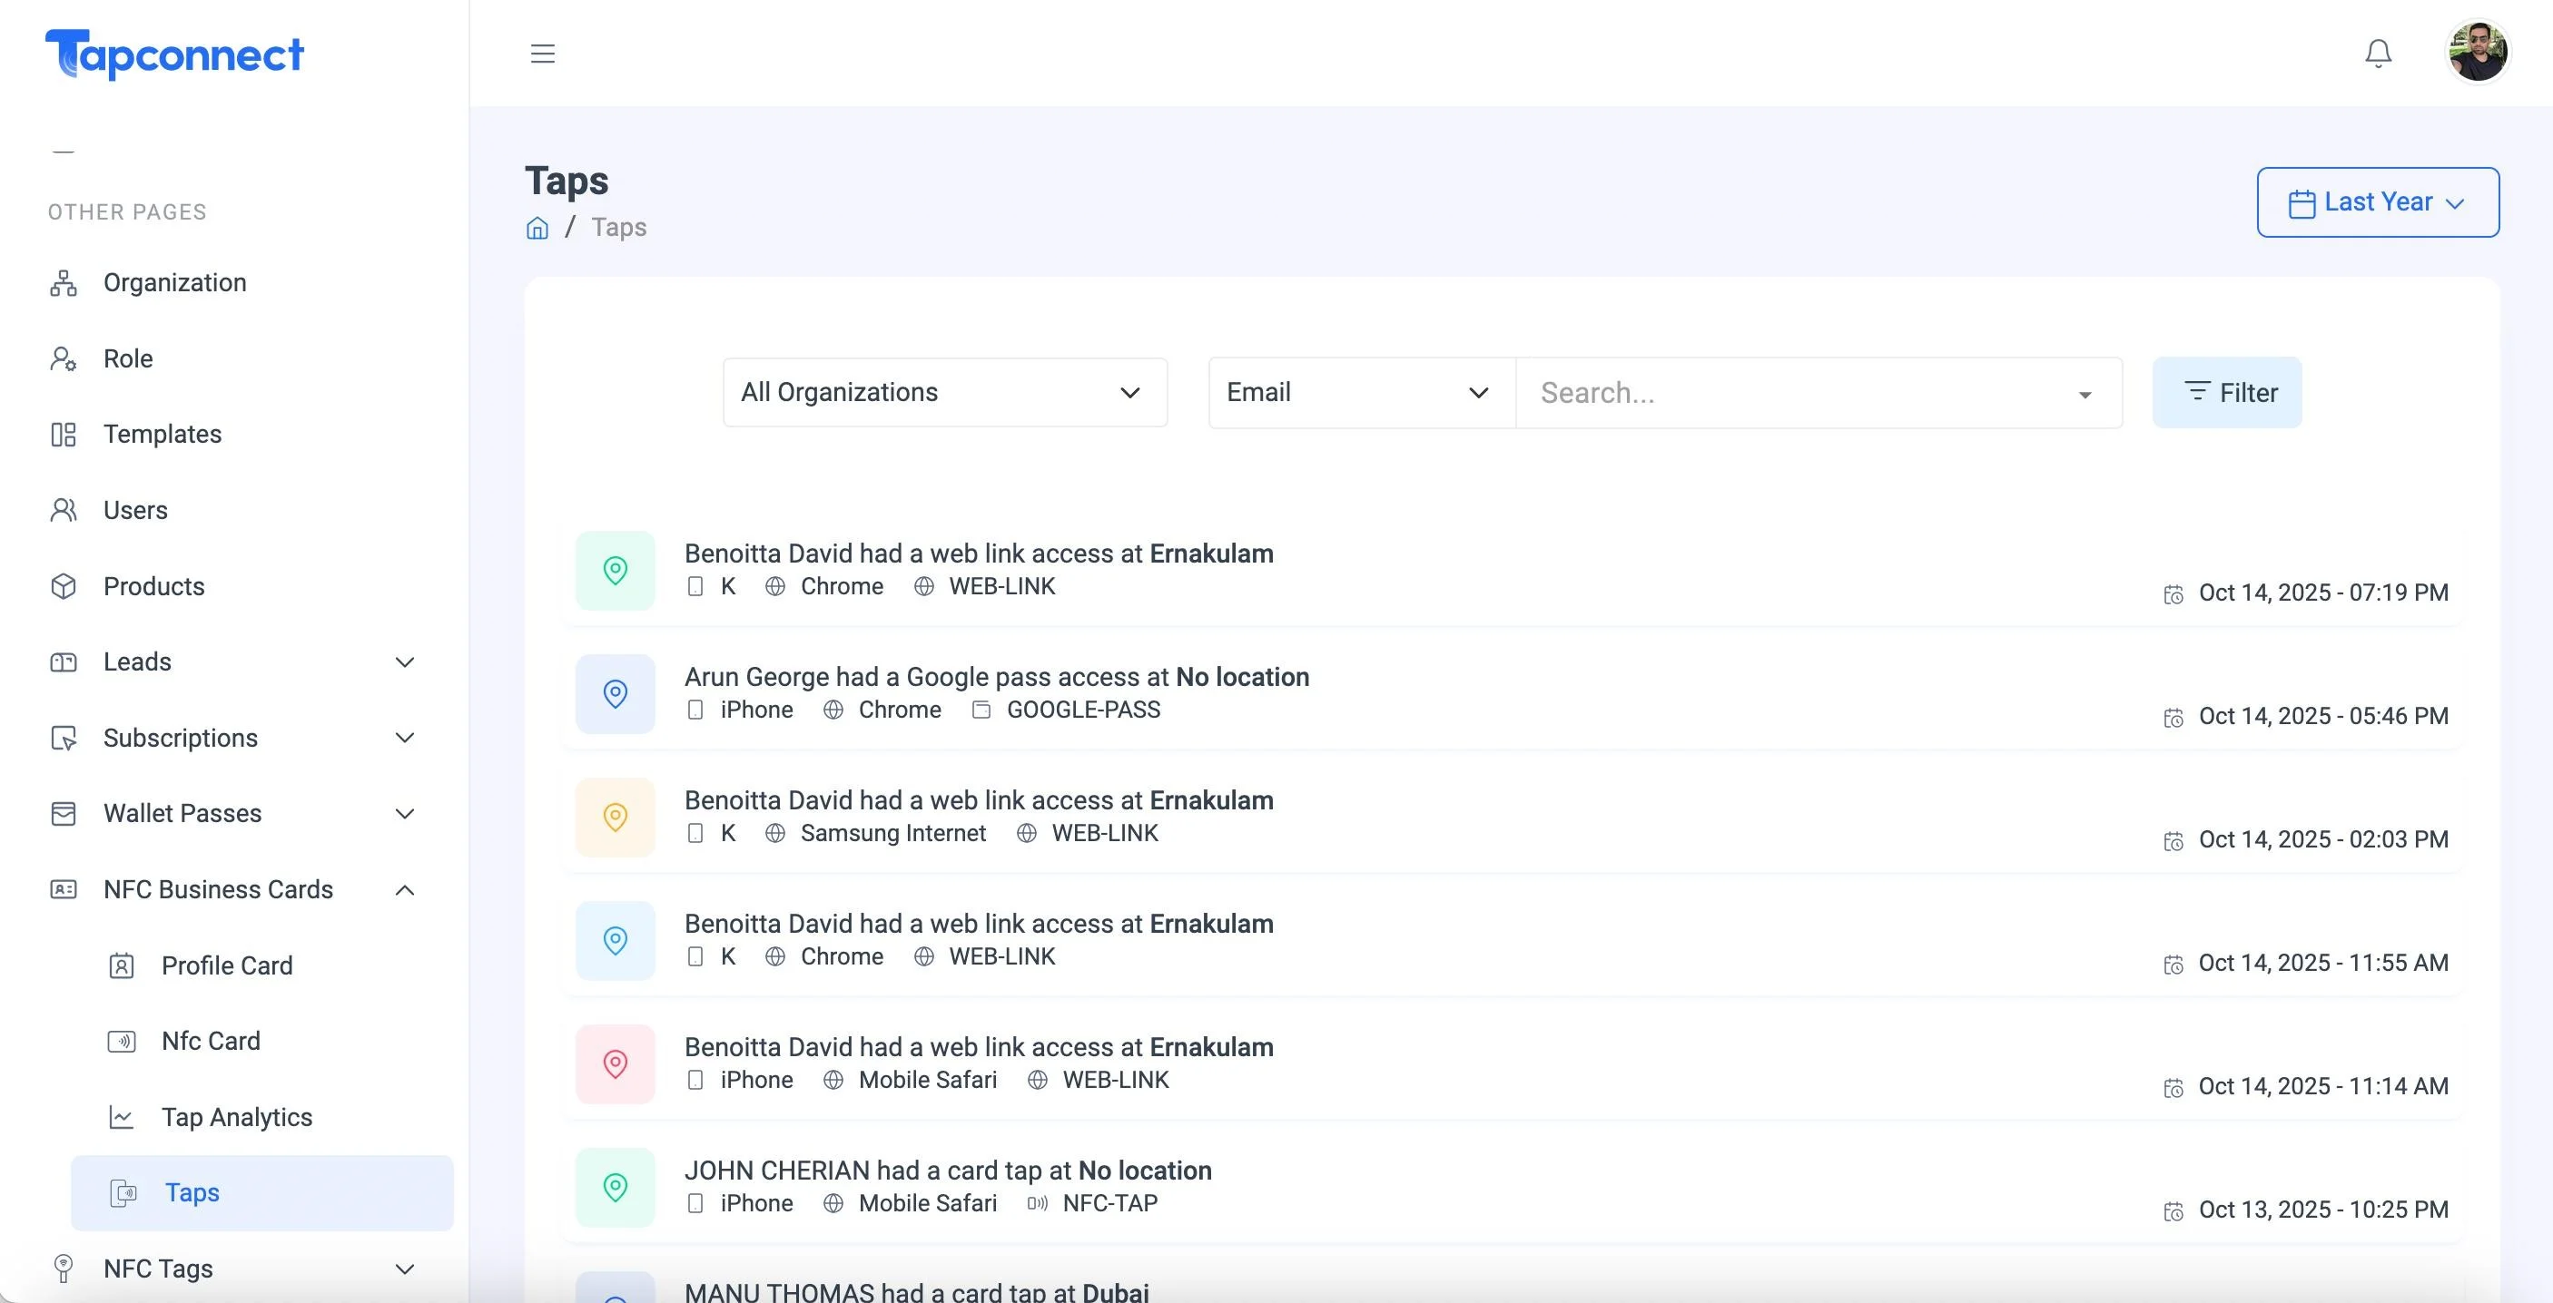Click the Filter button
The height and width of the screenshot is (1303, 2553).
2227,392
